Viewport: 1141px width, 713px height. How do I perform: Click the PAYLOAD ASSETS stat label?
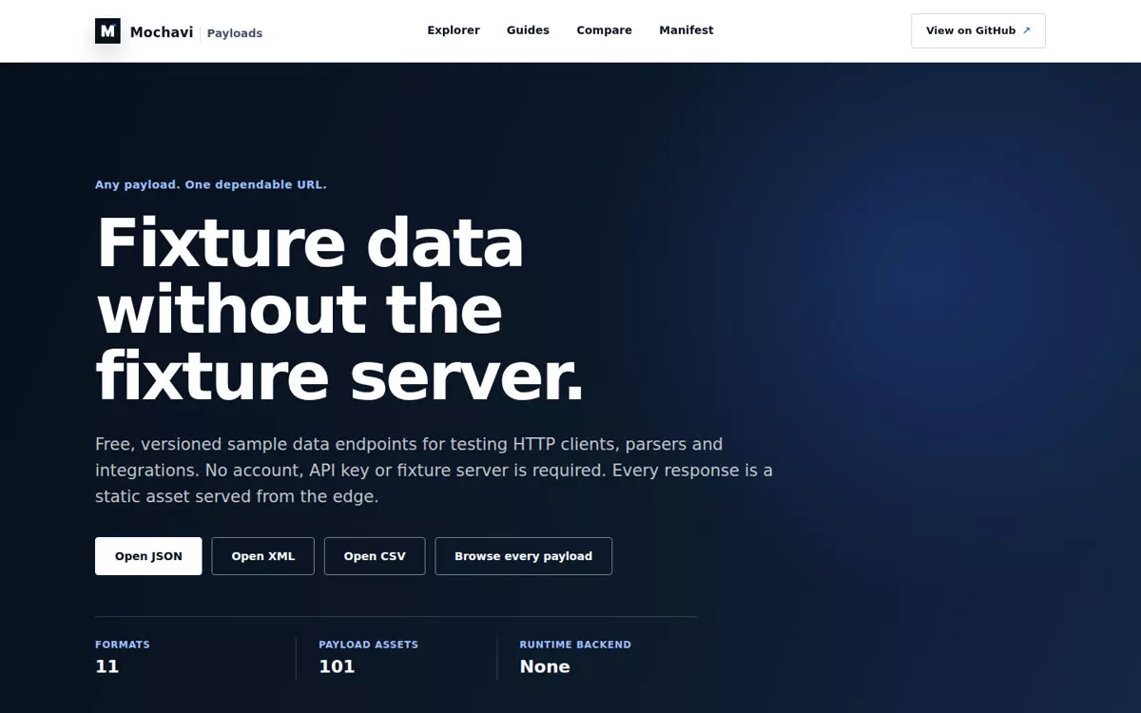click(368, 645)
